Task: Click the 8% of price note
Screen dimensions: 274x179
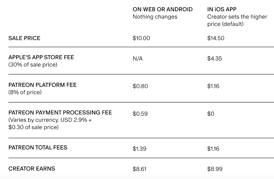Action: 25,92
